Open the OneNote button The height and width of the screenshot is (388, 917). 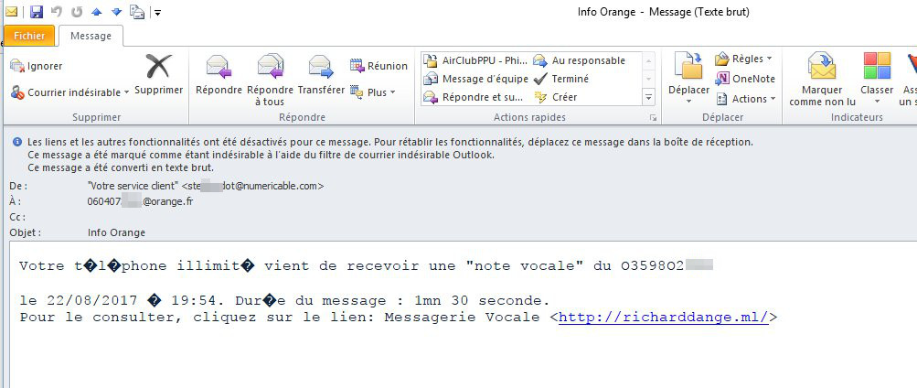[745, 79]
